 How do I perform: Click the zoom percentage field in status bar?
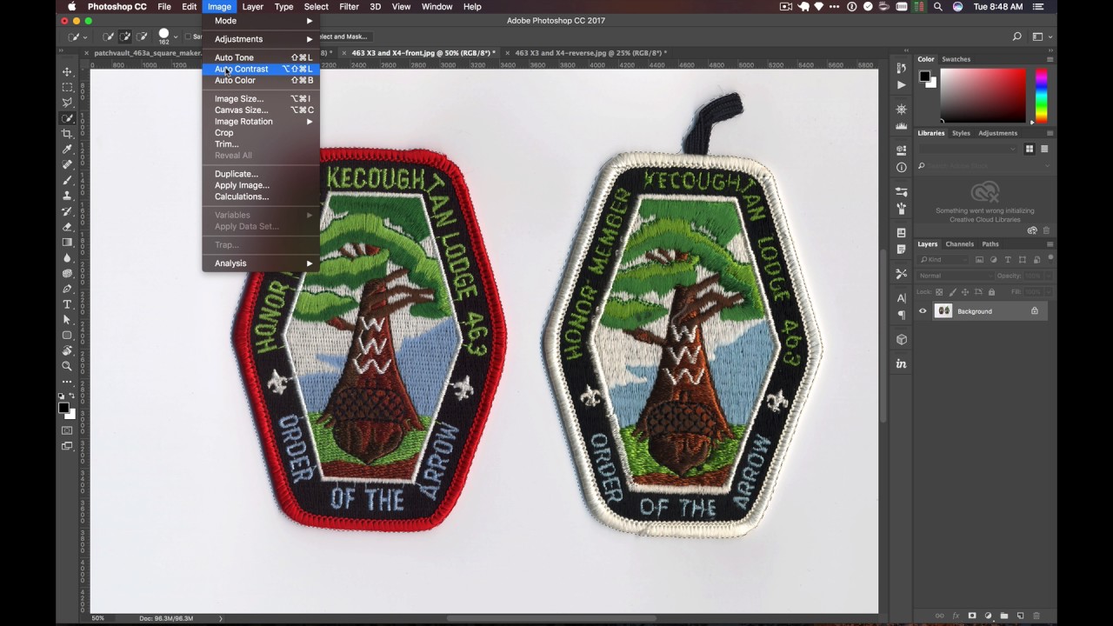[x=98, y=618]
